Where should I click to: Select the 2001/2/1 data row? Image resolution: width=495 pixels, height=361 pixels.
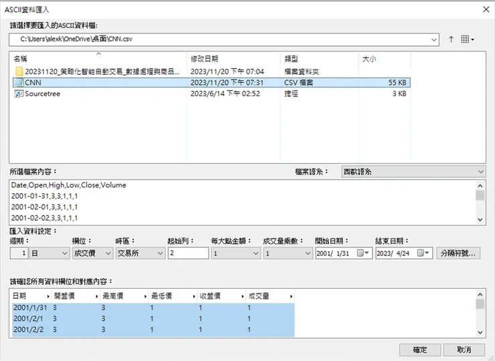tap(153, 319)
